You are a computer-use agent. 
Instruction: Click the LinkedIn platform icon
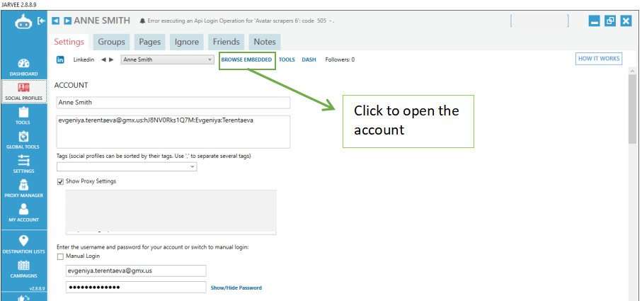point(60,59)
